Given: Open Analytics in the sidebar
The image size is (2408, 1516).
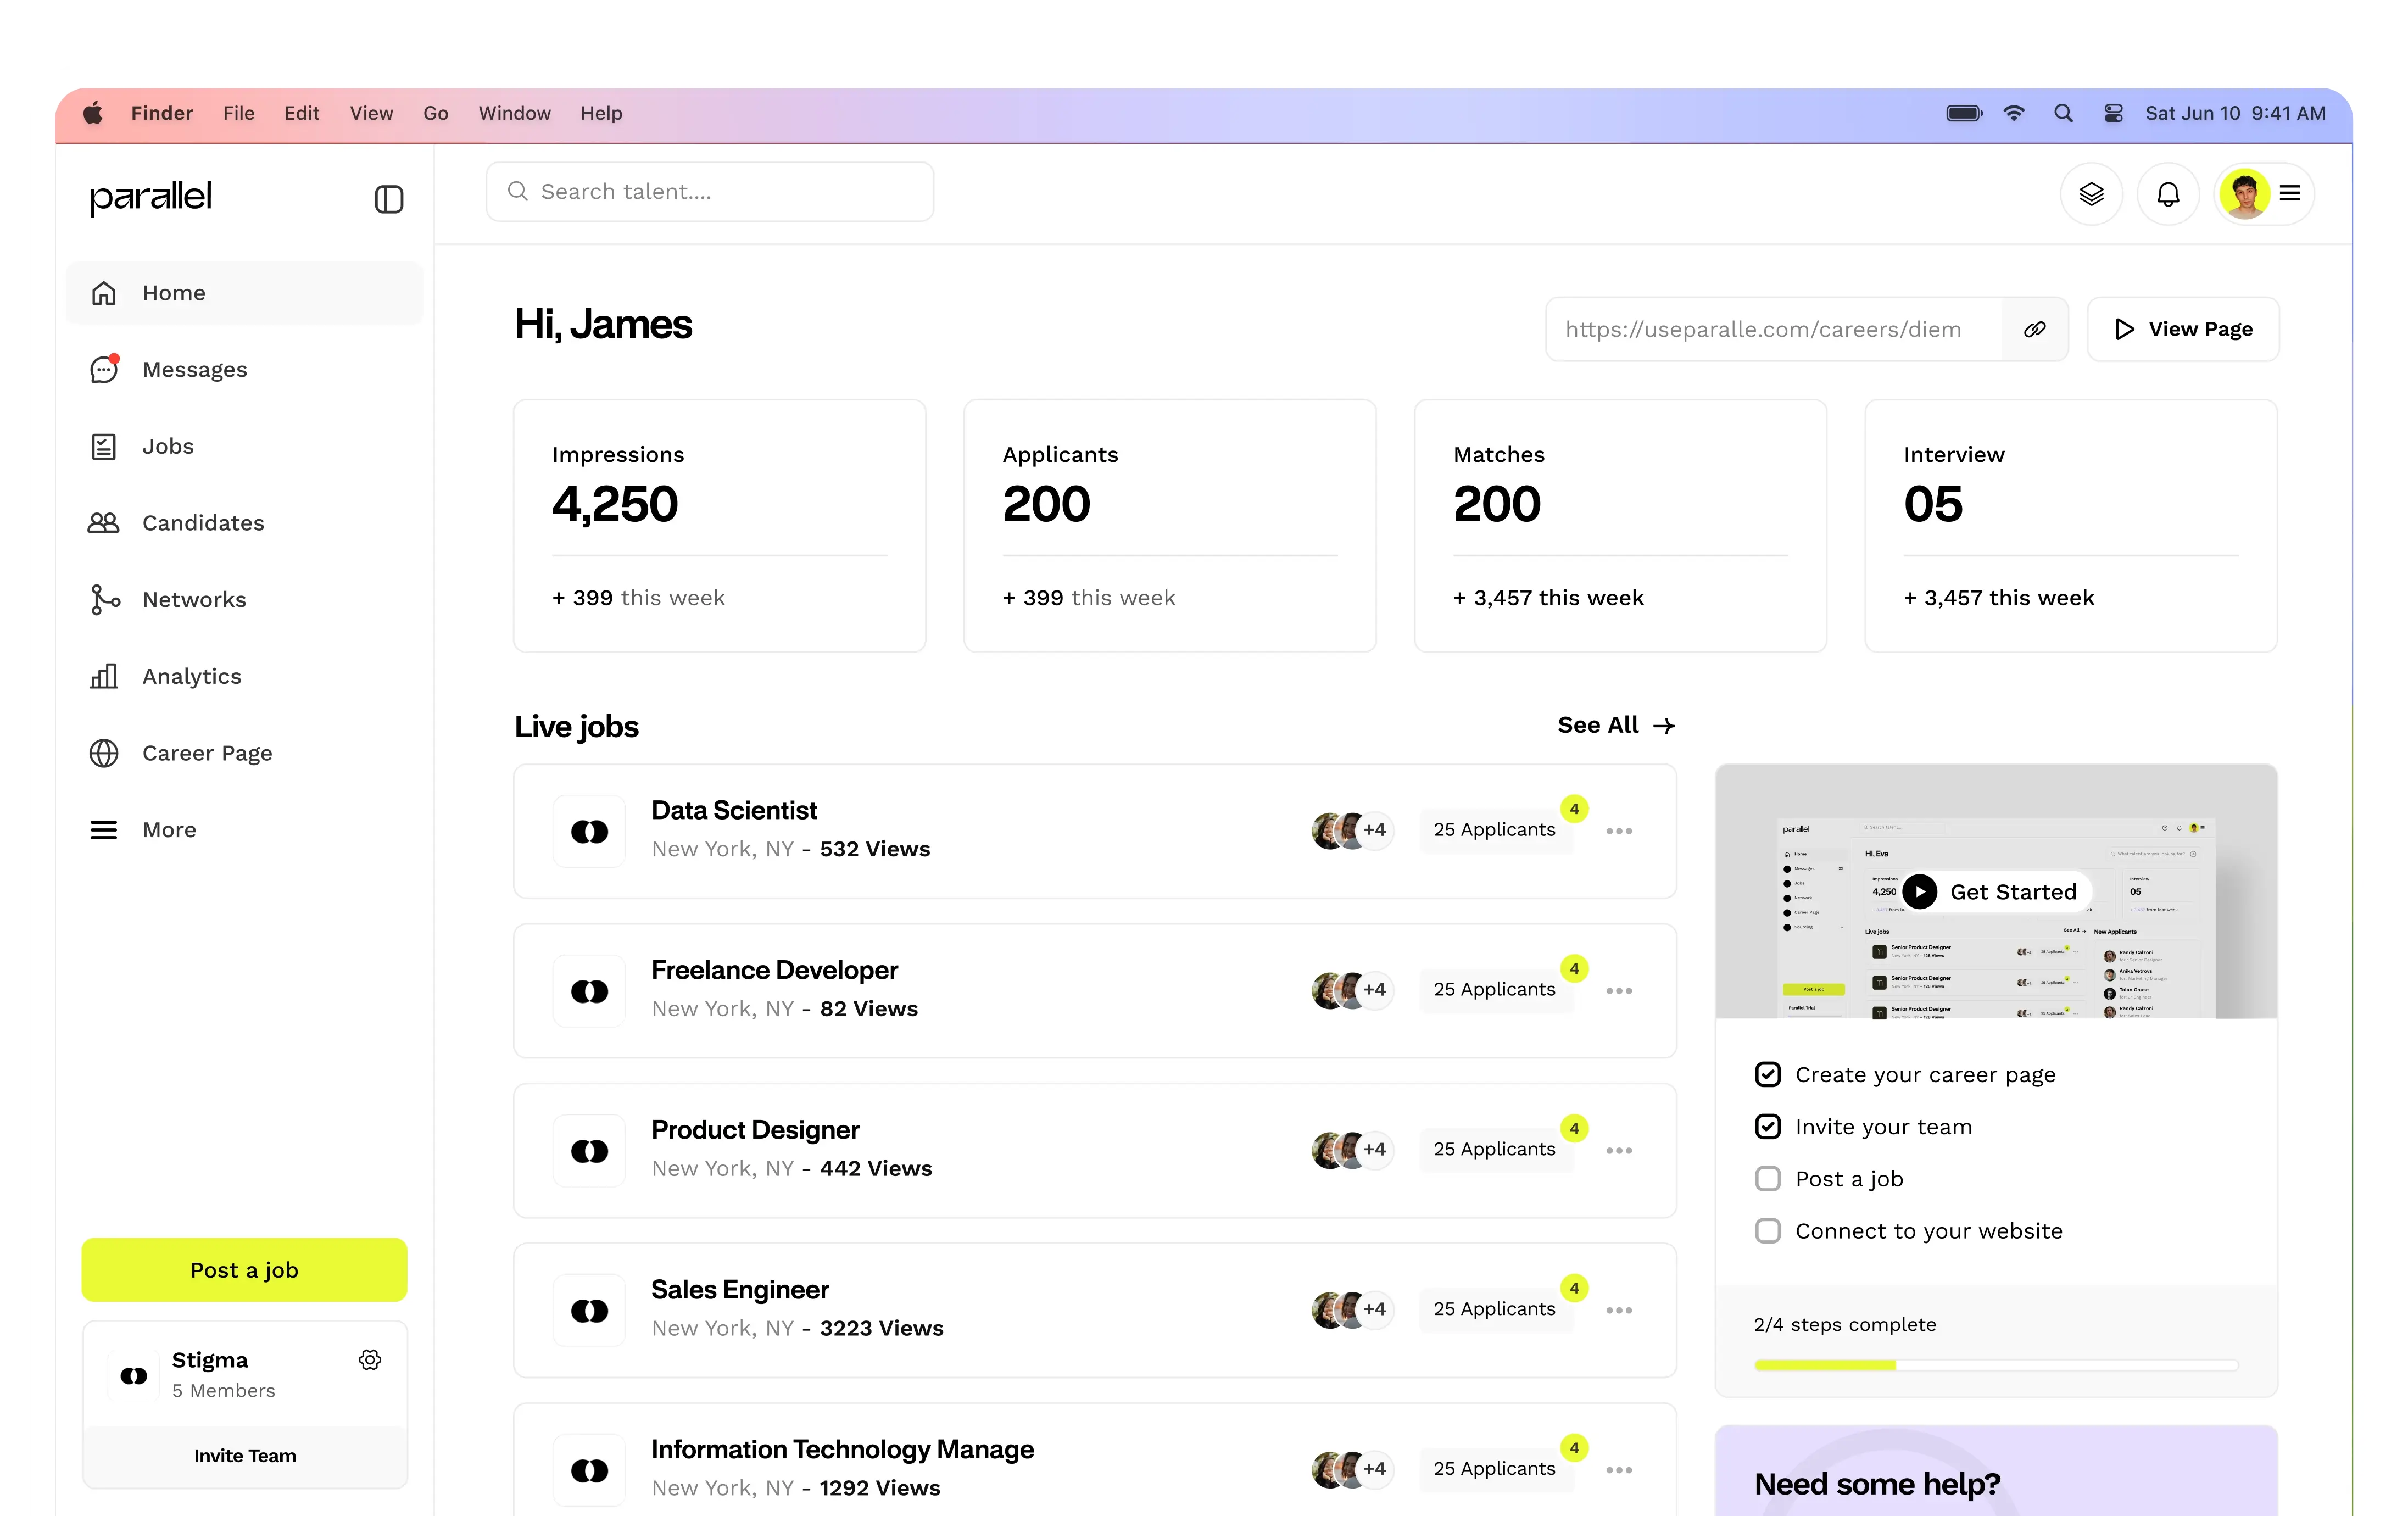Looking at the screenshot, I should click(191, 677).
